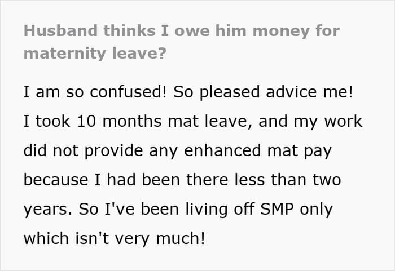The height and width of the screenshot is (271, 395).
Task: Click the post title beginning 'Husband thinks I owe'
Action: click(x=182, y=31)
